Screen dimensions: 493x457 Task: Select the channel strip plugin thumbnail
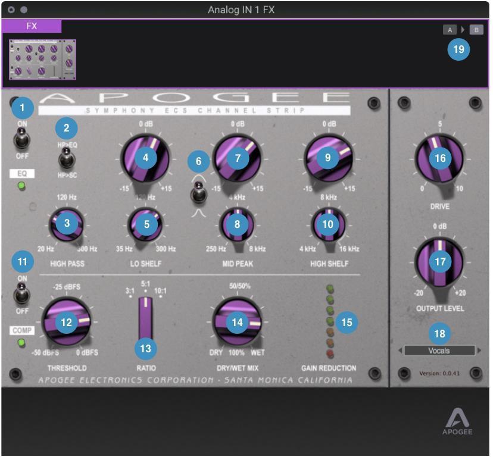tap(43, 60)
